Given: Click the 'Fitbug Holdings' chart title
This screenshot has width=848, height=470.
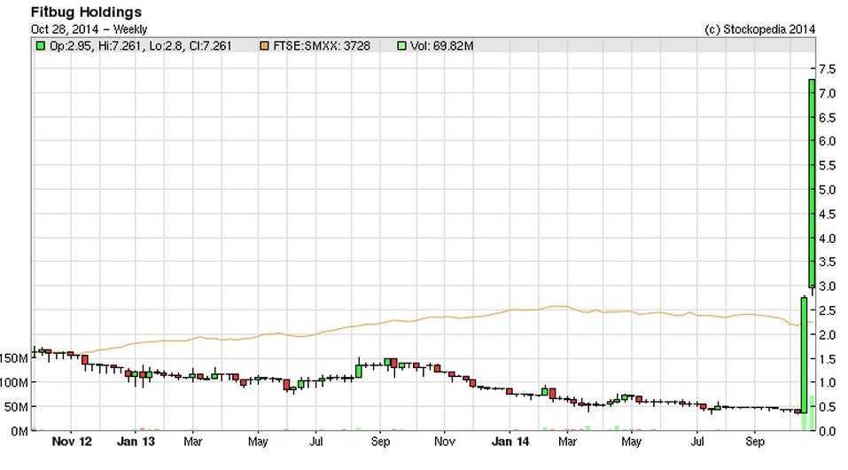Looking at the screenshot, I should pyautogui.click(x=86, y=12).
